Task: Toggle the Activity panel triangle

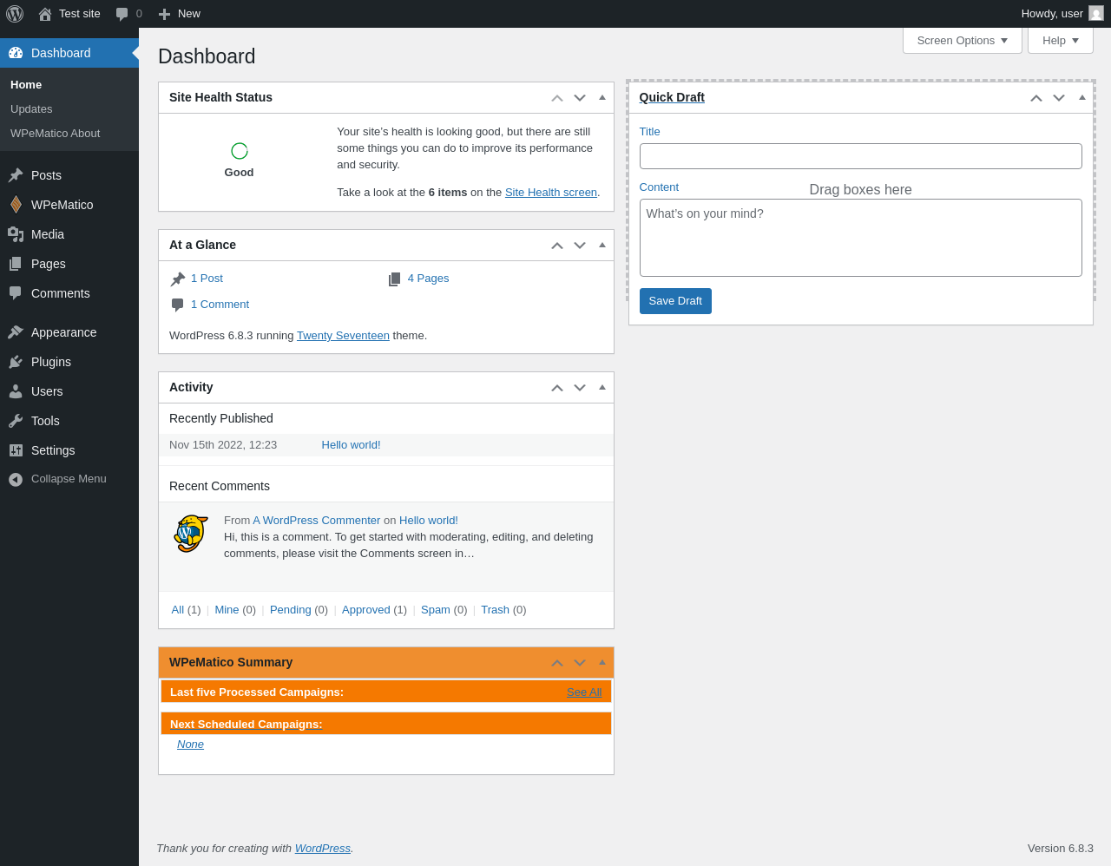Action: (602, 387)
